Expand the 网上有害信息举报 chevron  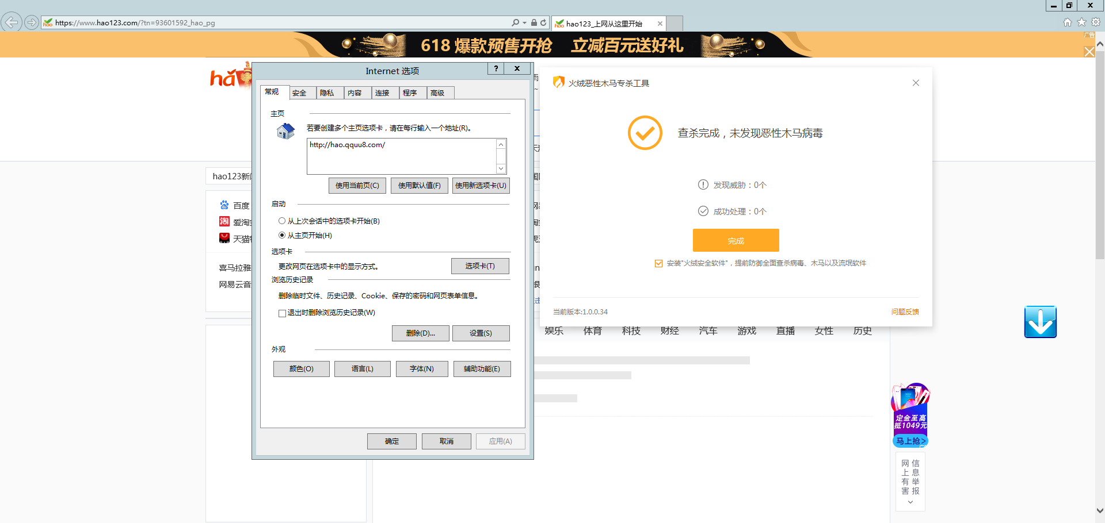coord(910,502)
